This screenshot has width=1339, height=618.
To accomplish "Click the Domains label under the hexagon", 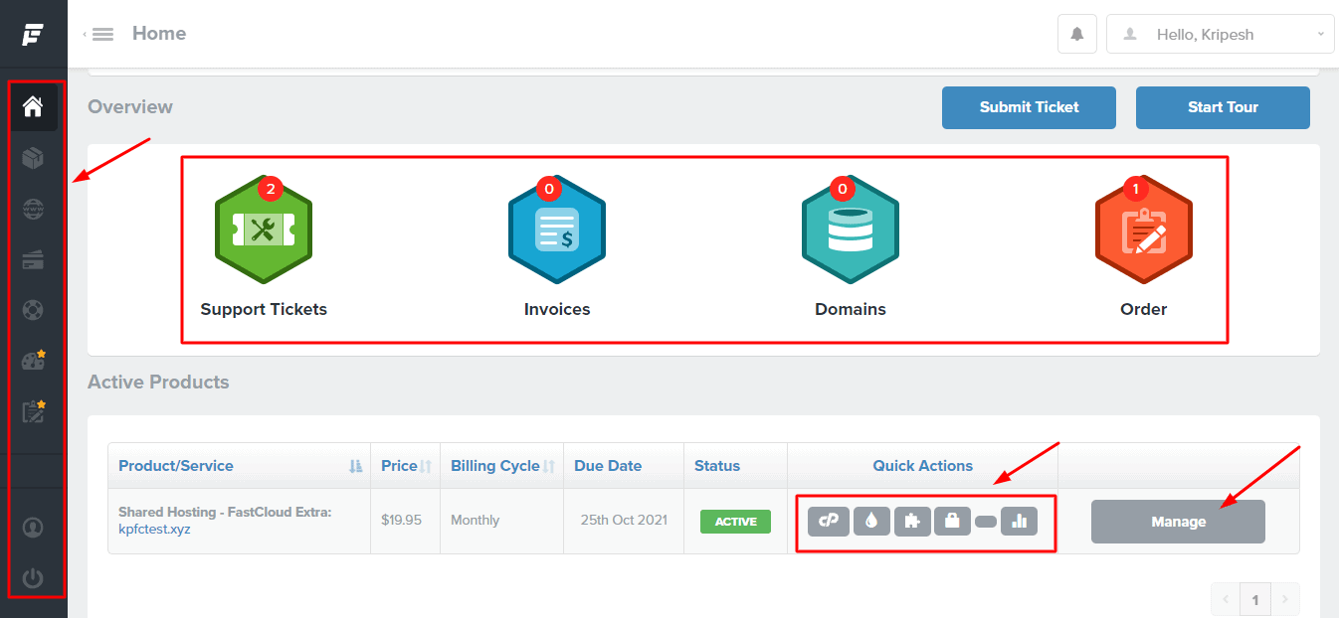I will pos(851,309).
